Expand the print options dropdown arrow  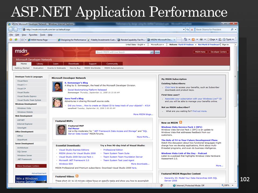tap(205, 39)
